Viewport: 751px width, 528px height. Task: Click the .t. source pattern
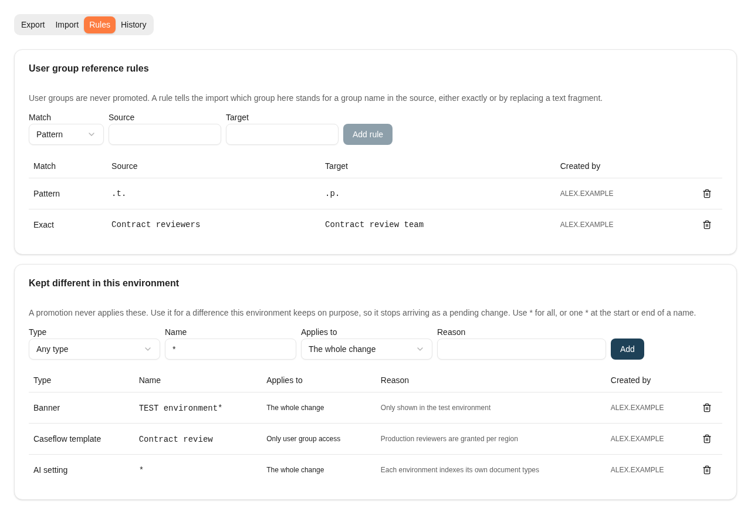point(119,194)
